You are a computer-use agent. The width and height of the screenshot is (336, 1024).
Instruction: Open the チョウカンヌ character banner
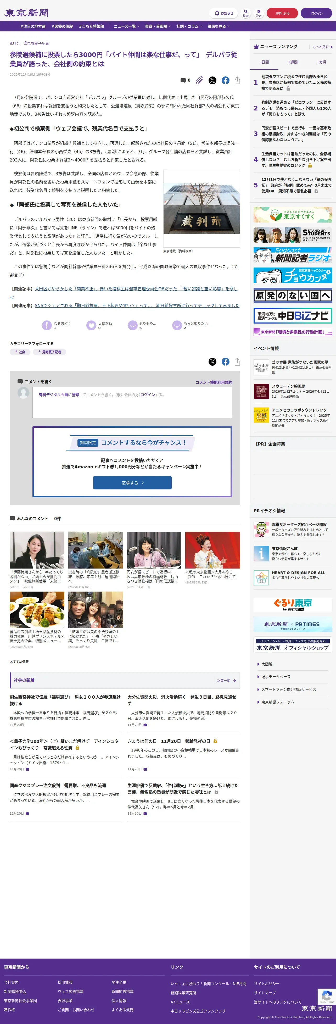pyautogui.click(x=293, y=275)
